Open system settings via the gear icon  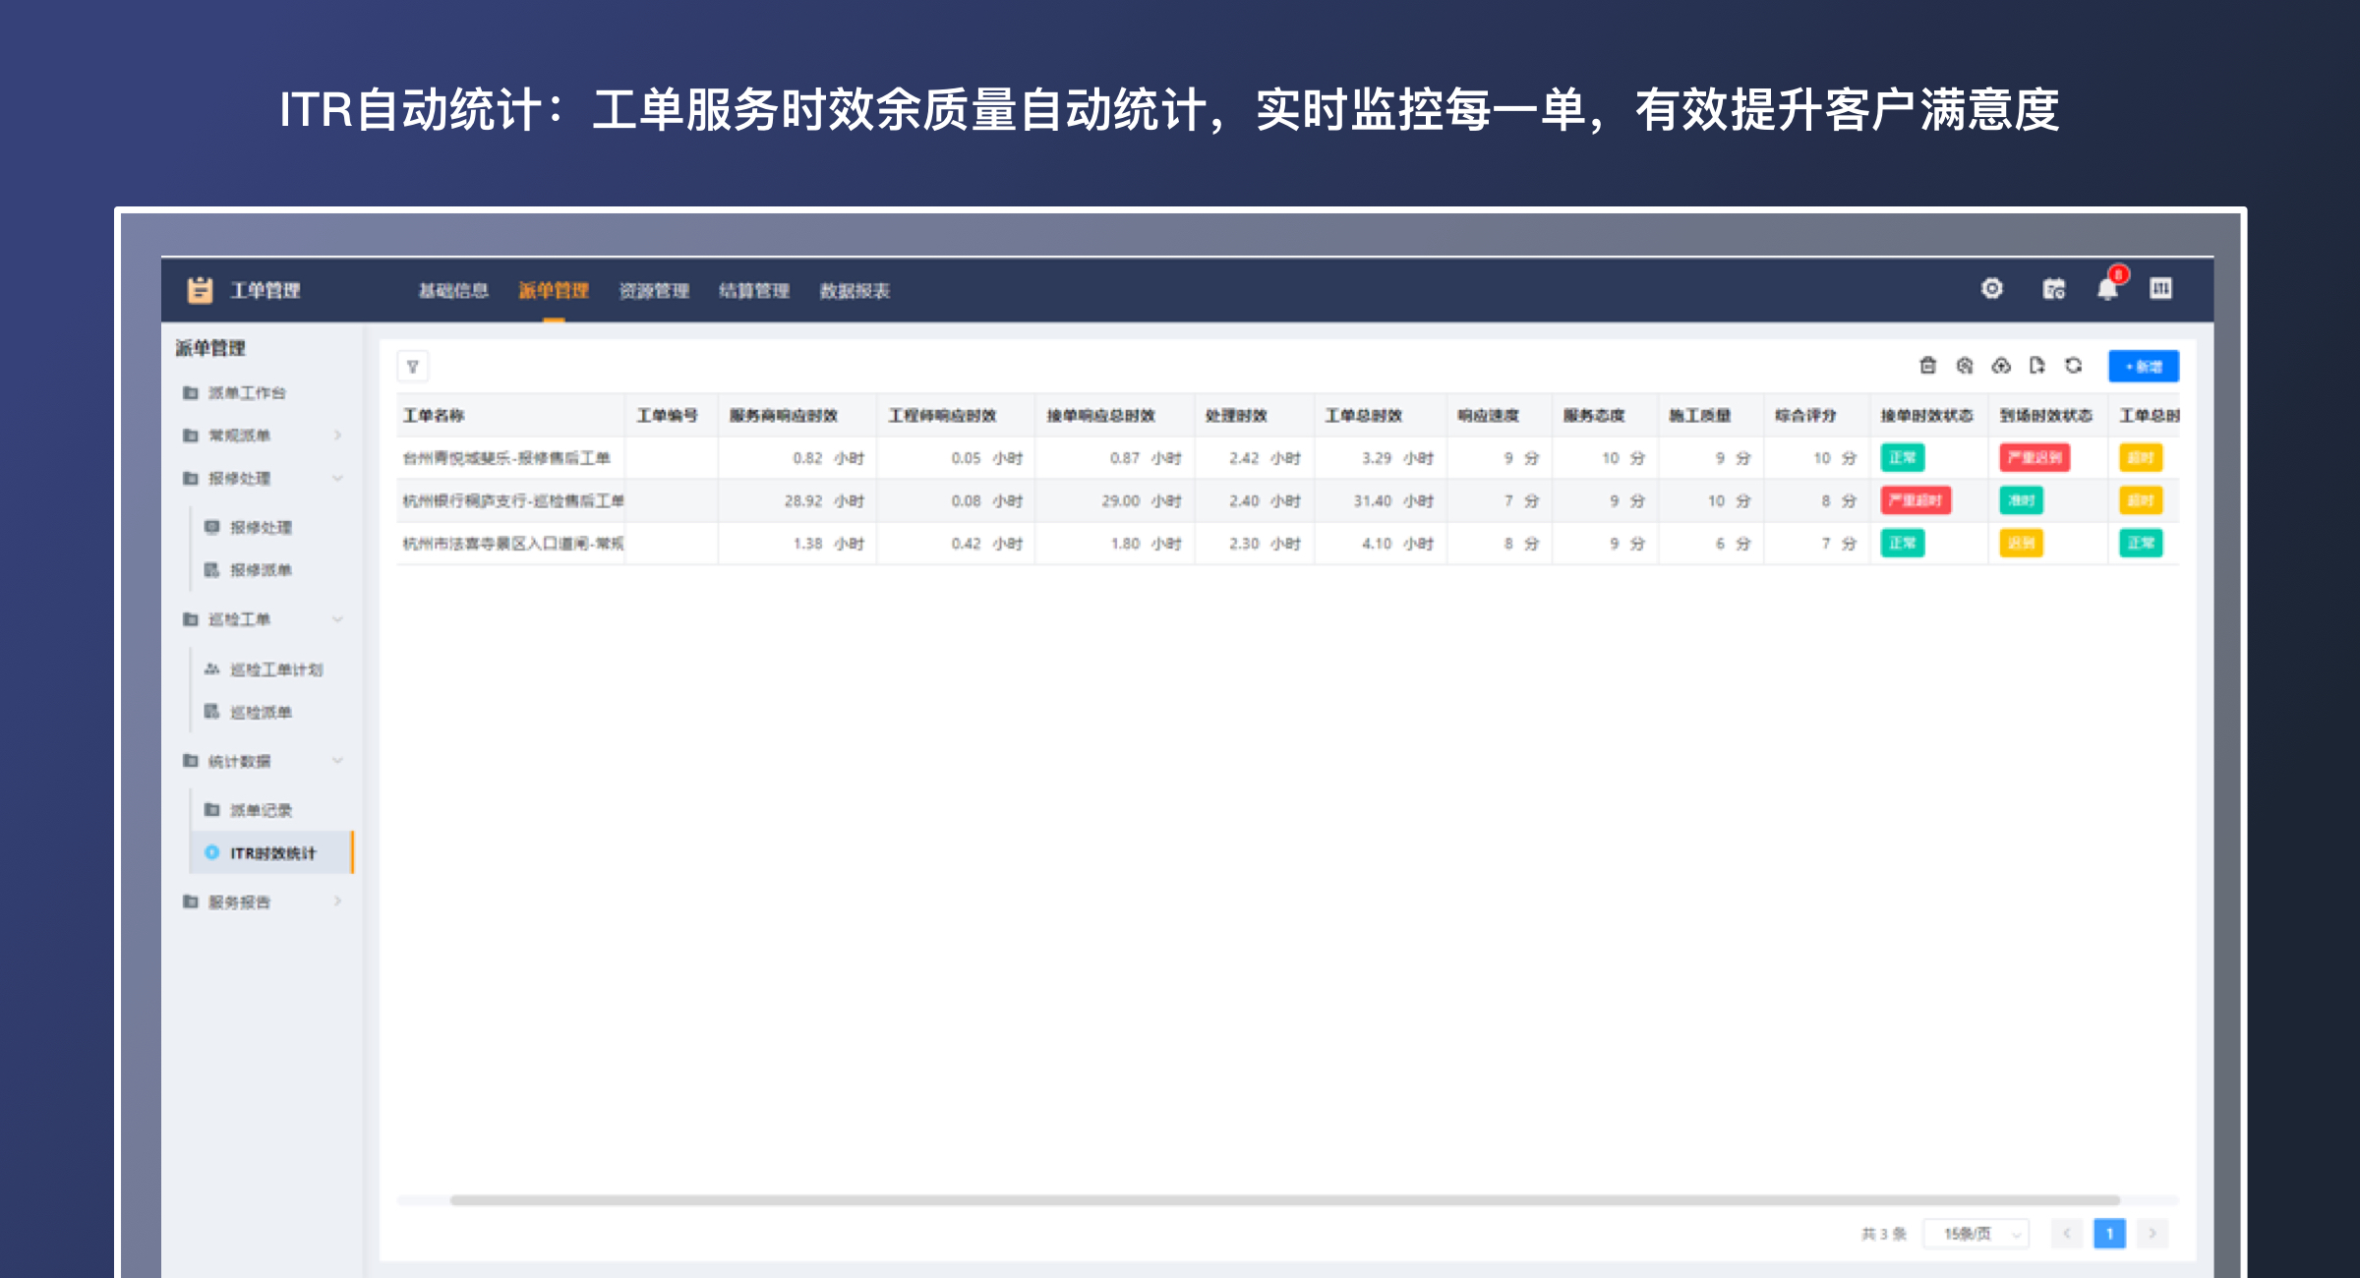[x=1991, y=289]
